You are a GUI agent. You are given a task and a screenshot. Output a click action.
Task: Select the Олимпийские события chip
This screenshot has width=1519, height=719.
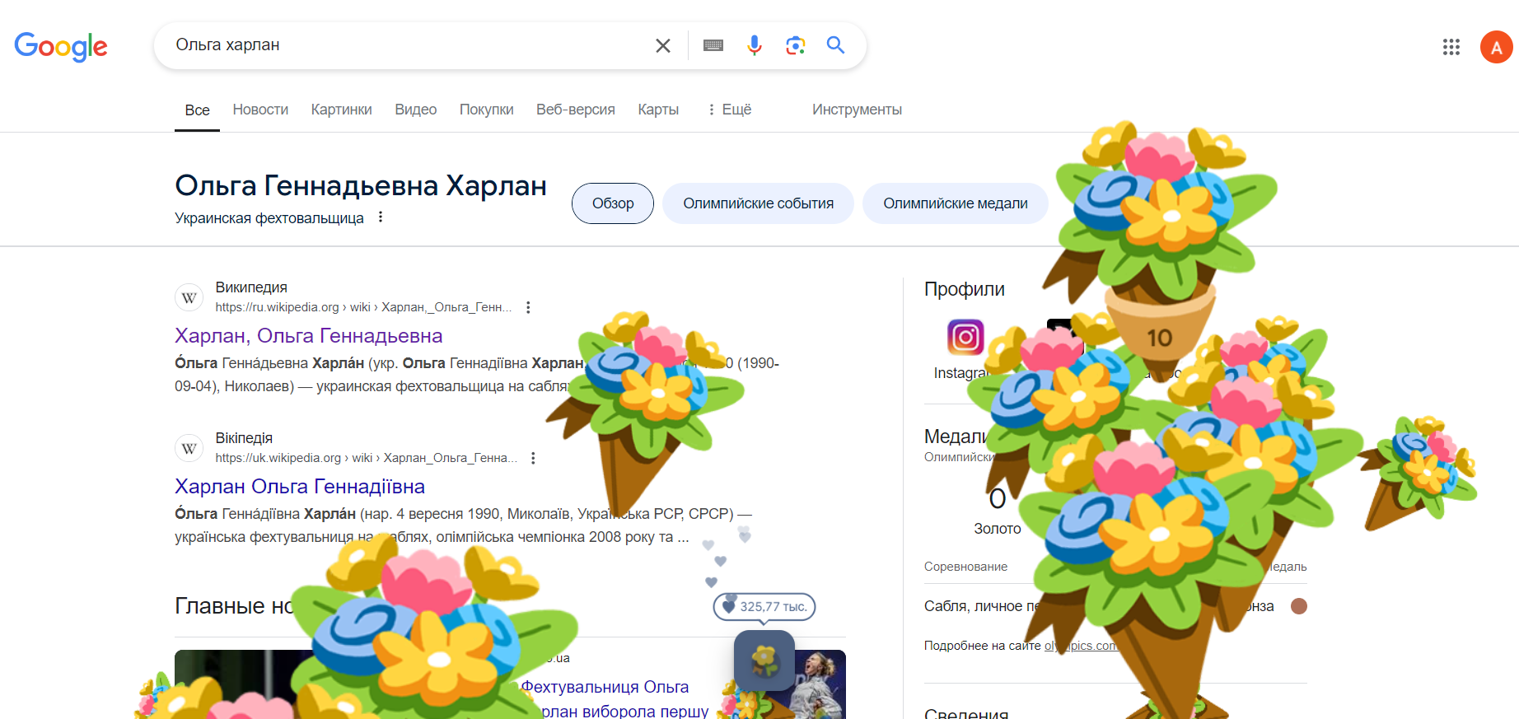[758, 203]
